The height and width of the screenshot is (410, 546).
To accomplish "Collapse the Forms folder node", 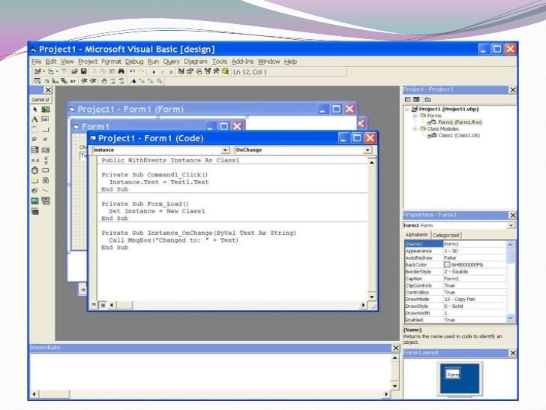I will point(415,116).
